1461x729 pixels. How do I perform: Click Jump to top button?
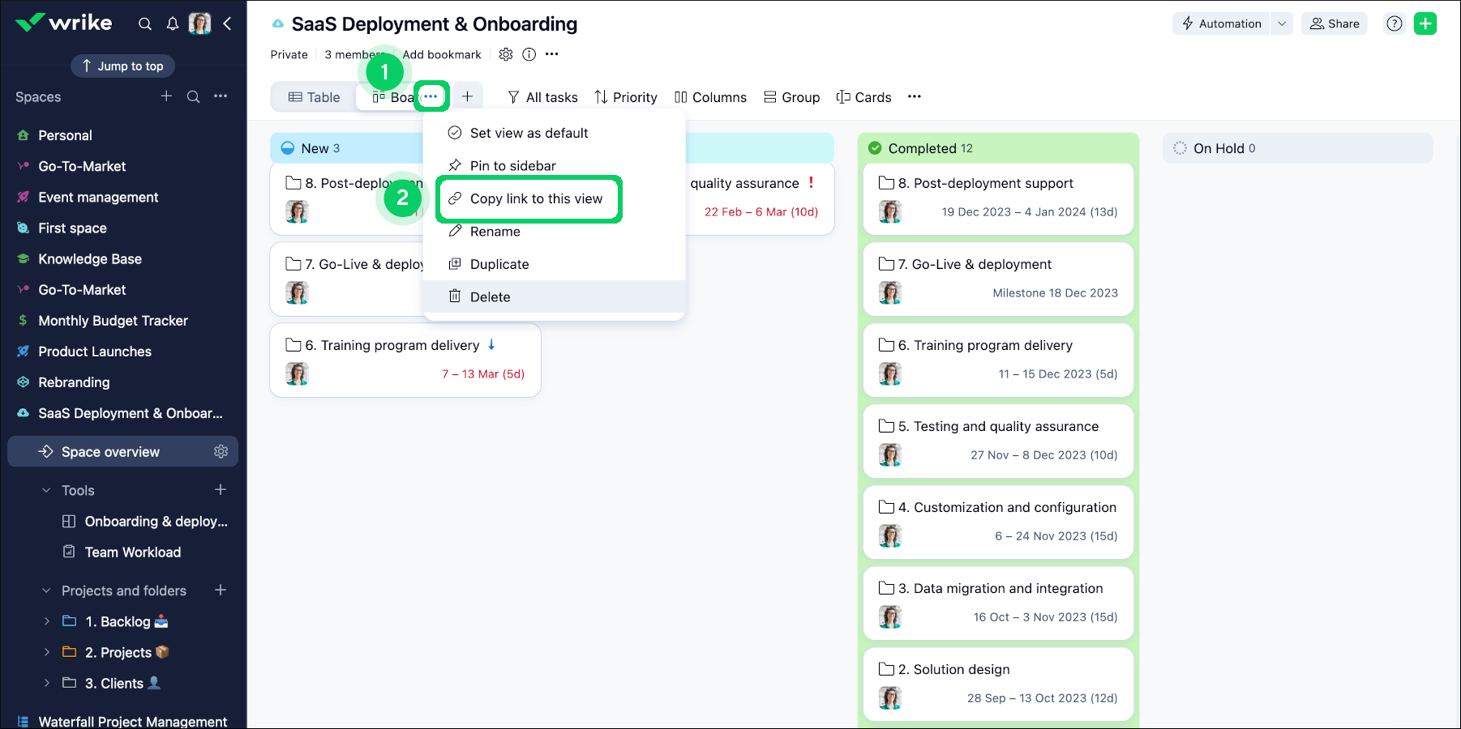[122, 66]
